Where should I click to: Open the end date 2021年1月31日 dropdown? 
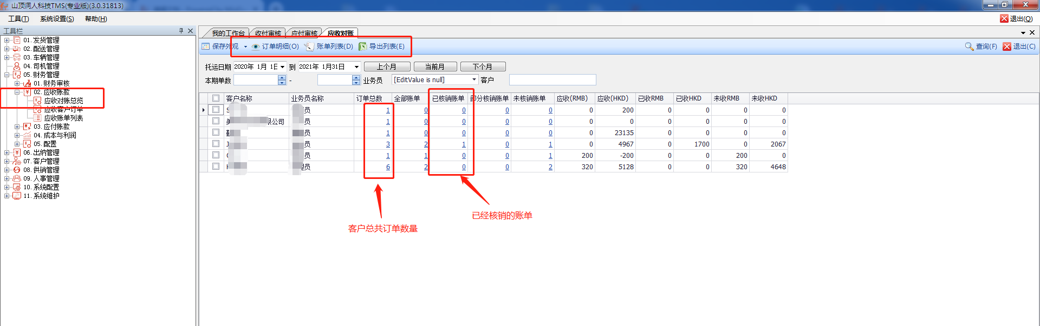pos(356,67)
